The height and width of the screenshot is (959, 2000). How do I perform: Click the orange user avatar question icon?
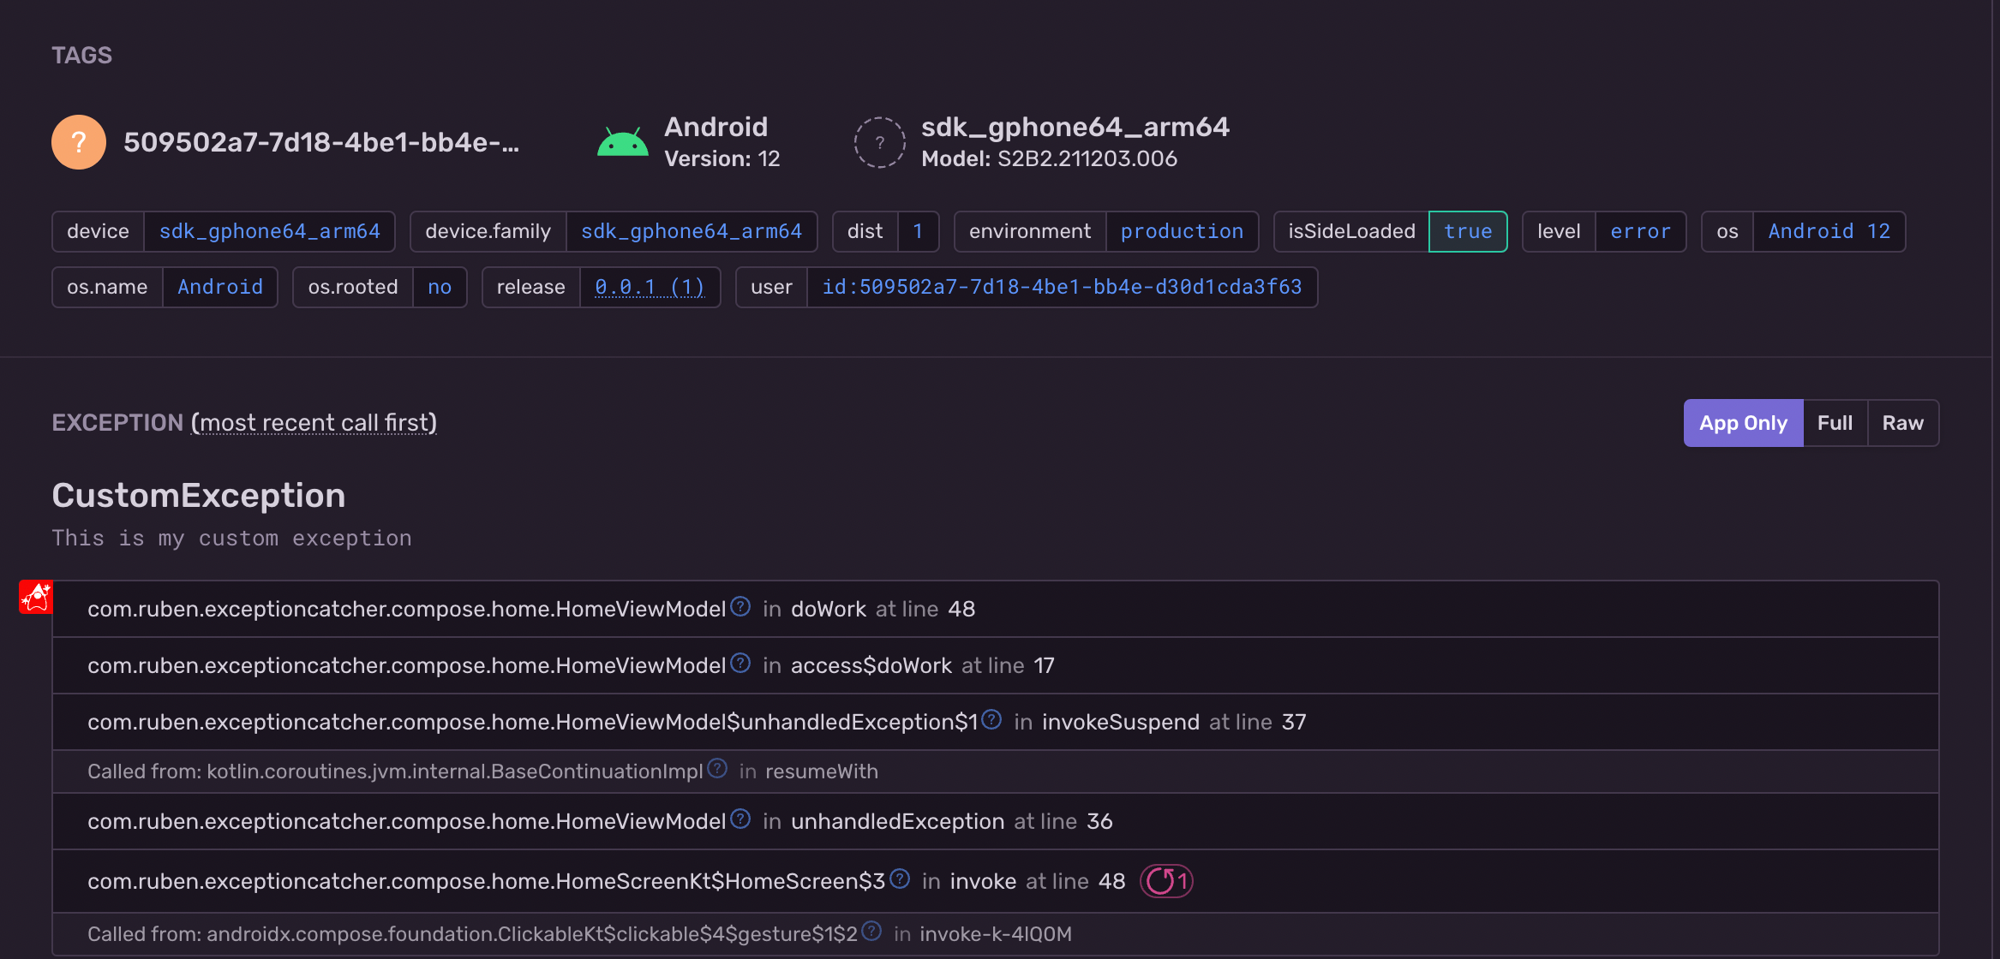point(78,142)
